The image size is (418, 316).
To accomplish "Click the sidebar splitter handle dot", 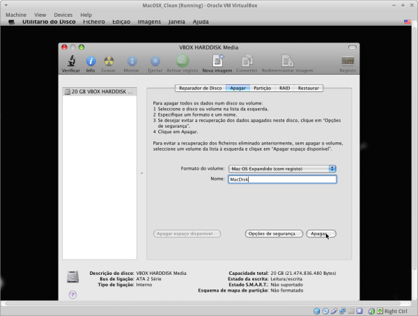I will [x=141, y=174].
